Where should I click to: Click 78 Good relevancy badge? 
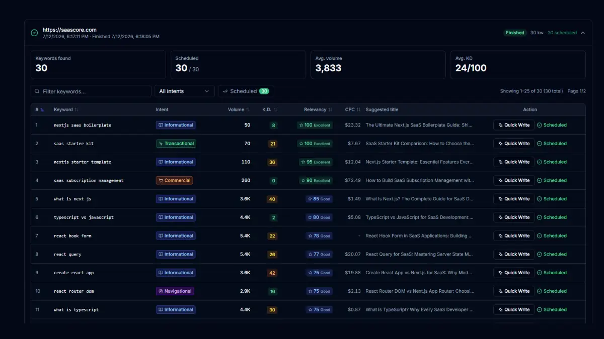(319, 236)
